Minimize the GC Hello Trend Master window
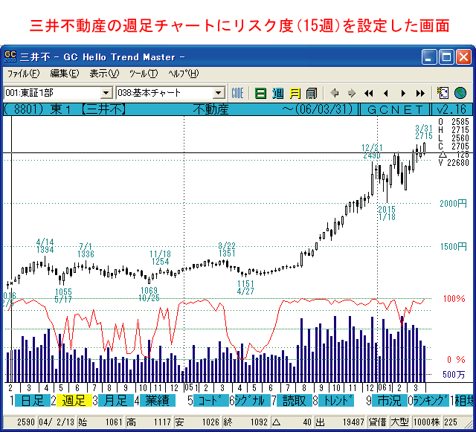Image resolution: width=476 pixels, height=432 pixels. tap(429, 57)
